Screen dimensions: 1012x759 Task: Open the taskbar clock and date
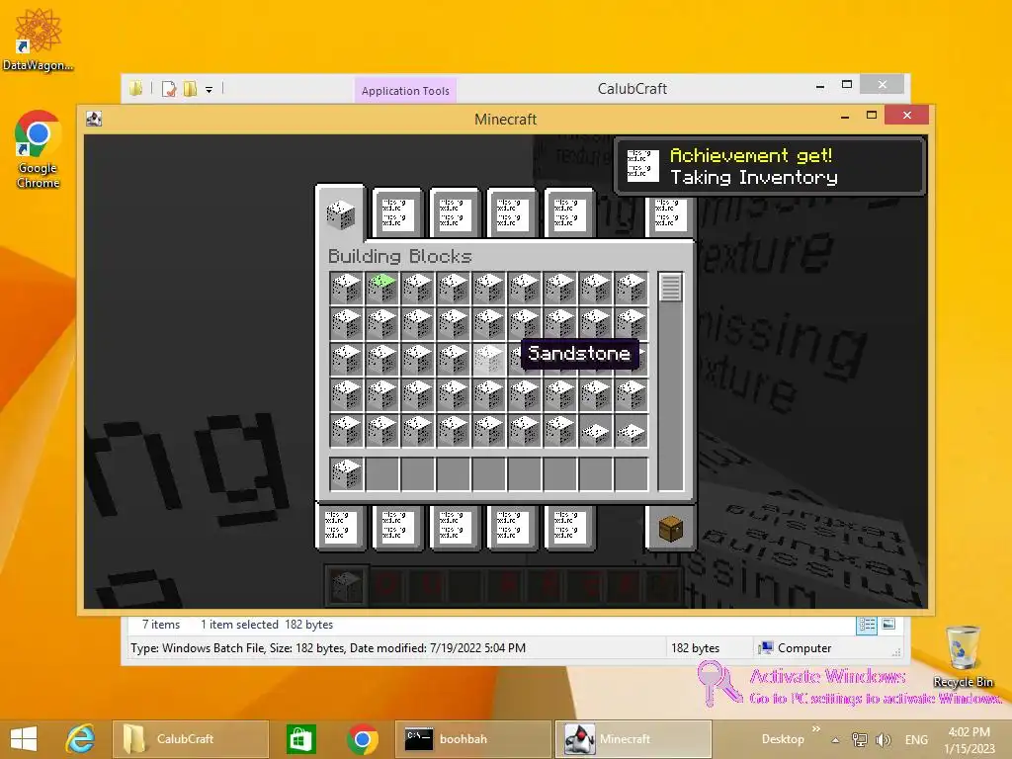click(x=969, y=740)
